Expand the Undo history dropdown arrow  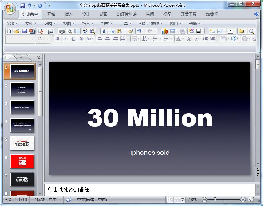(x=144, y=31)
